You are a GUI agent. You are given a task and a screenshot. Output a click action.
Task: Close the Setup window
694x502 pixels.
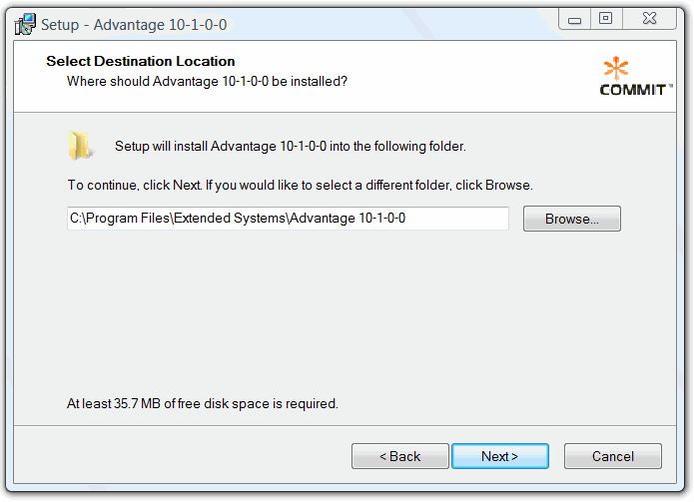point(649,18)
